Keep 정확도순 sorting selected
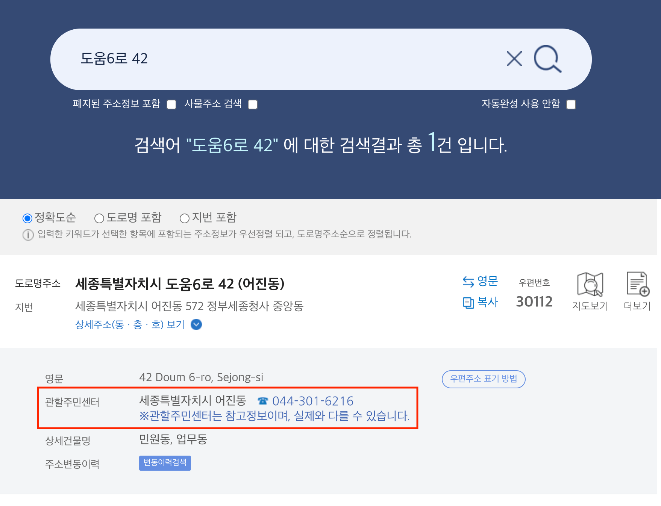This screenshot has width=661, height=506. tap(28, 217)
